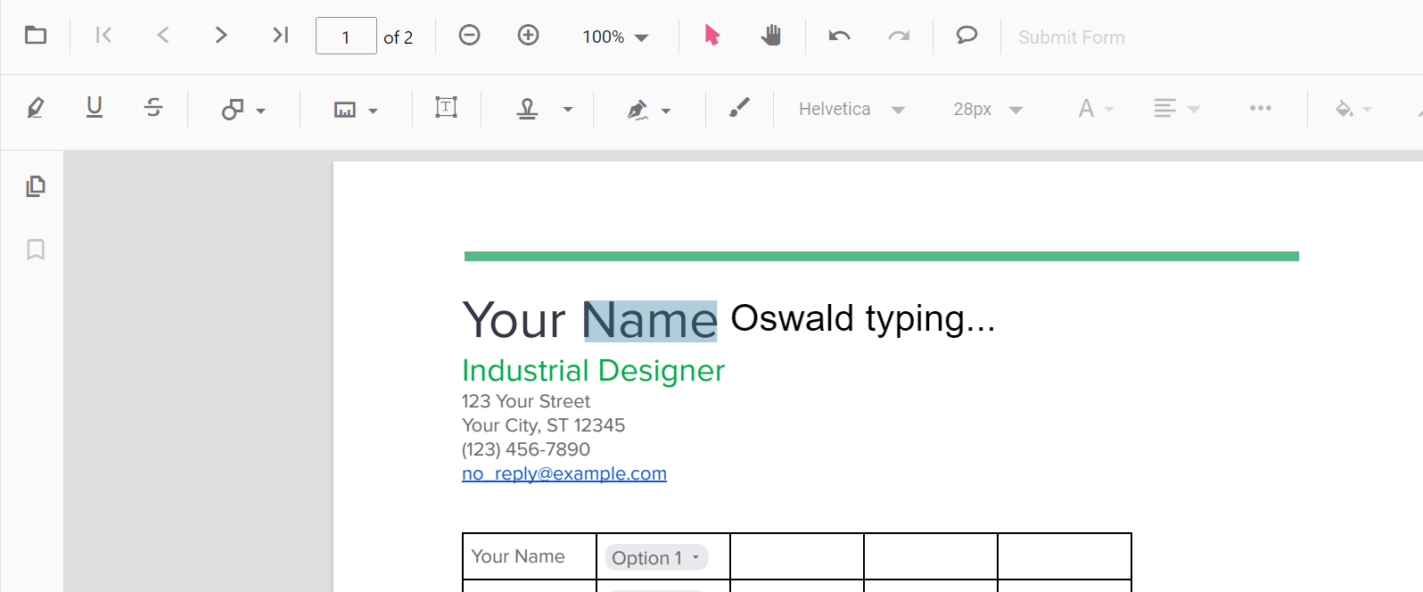The height and width of the screenshot is (592, 1423).
Task: Click the zoom out minus button
Action: [469, 36]
